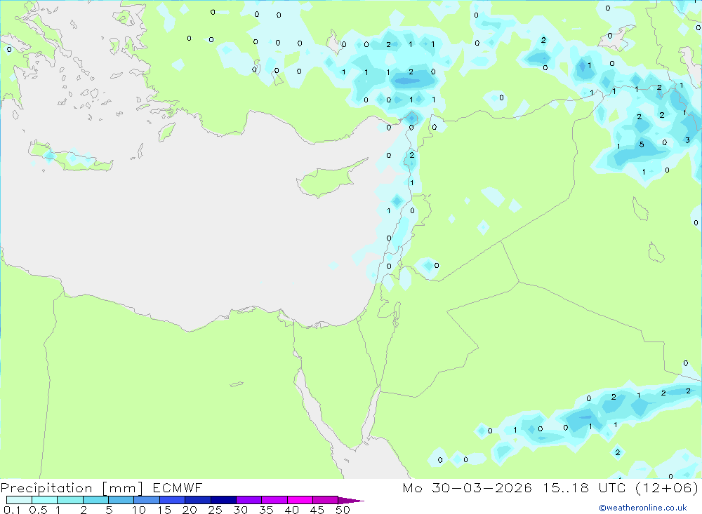Click the '35' legend scale label

pyautogui.click(x=266, y=510)
